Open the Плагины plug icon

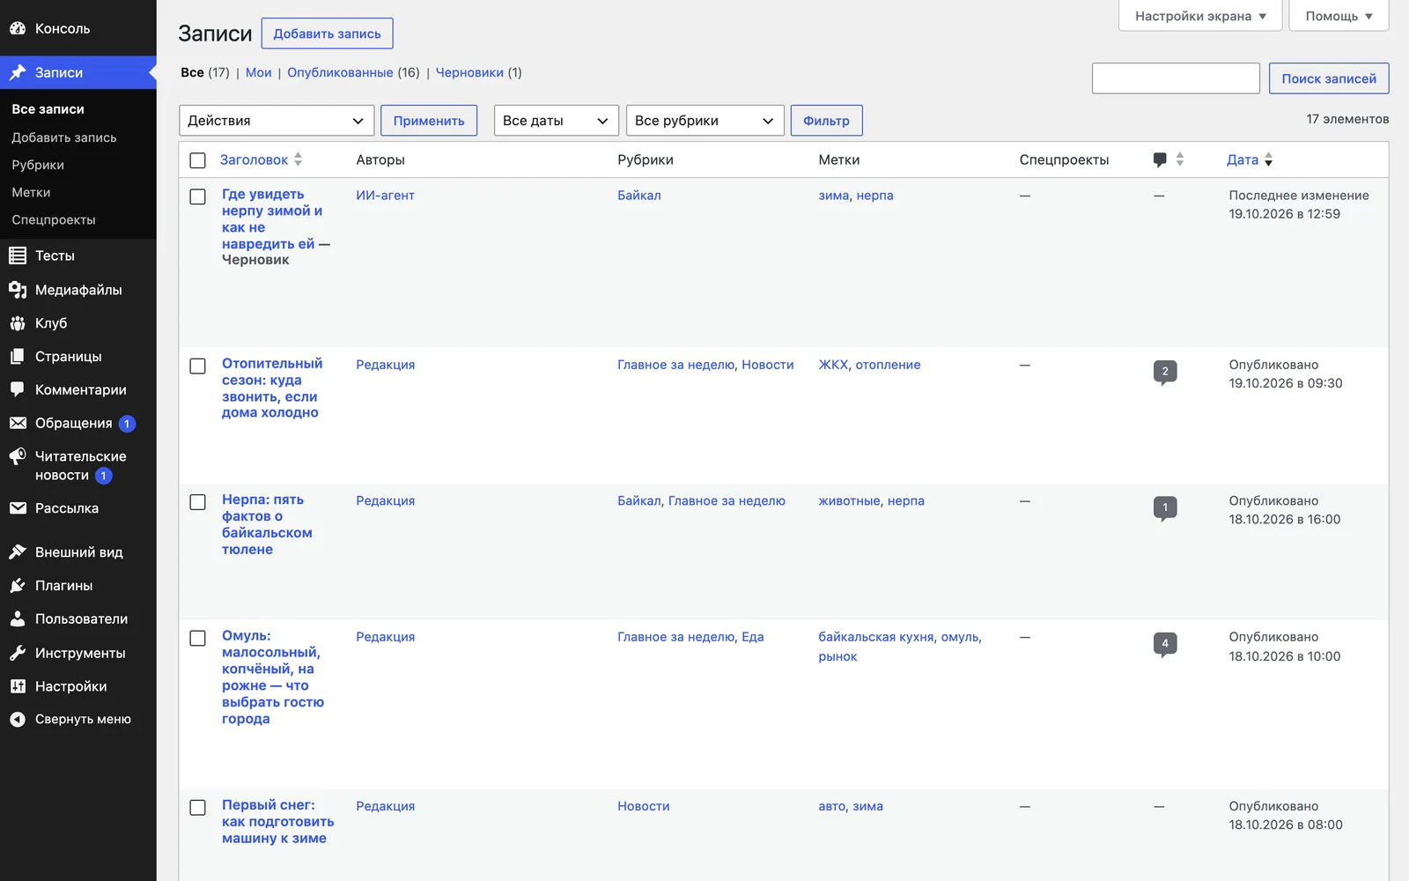(18, 586)
